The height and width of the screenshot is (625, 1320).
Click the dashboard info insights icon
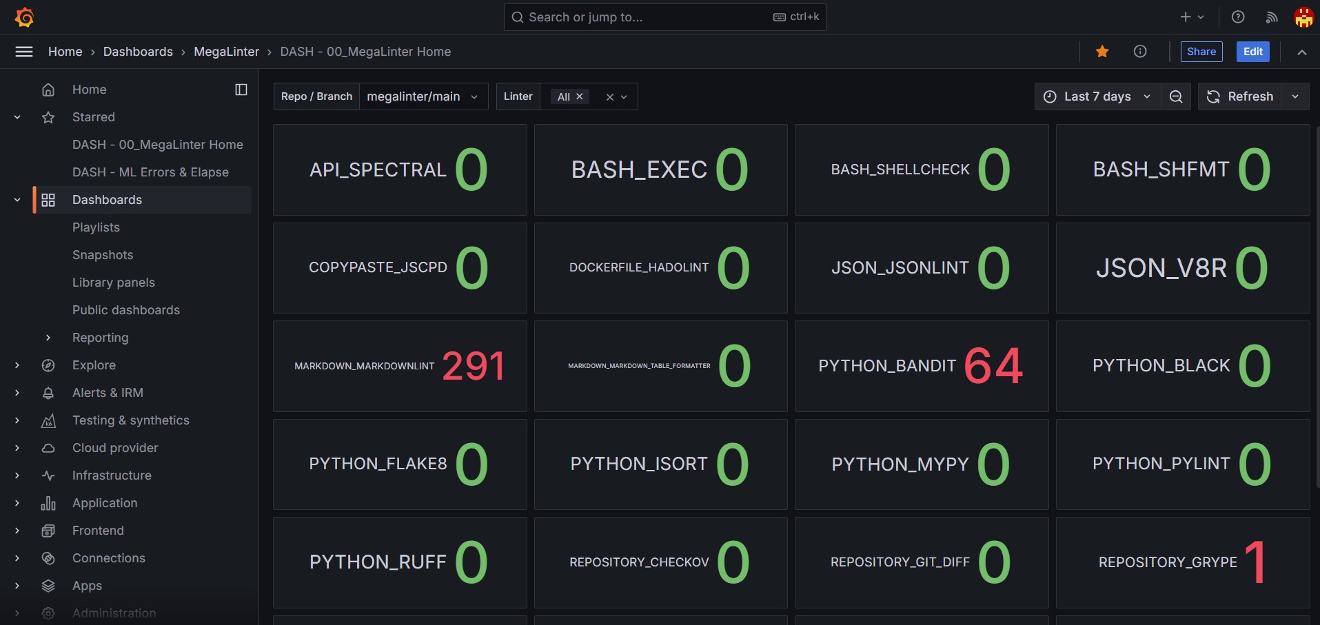click(x=1140, y=52)
